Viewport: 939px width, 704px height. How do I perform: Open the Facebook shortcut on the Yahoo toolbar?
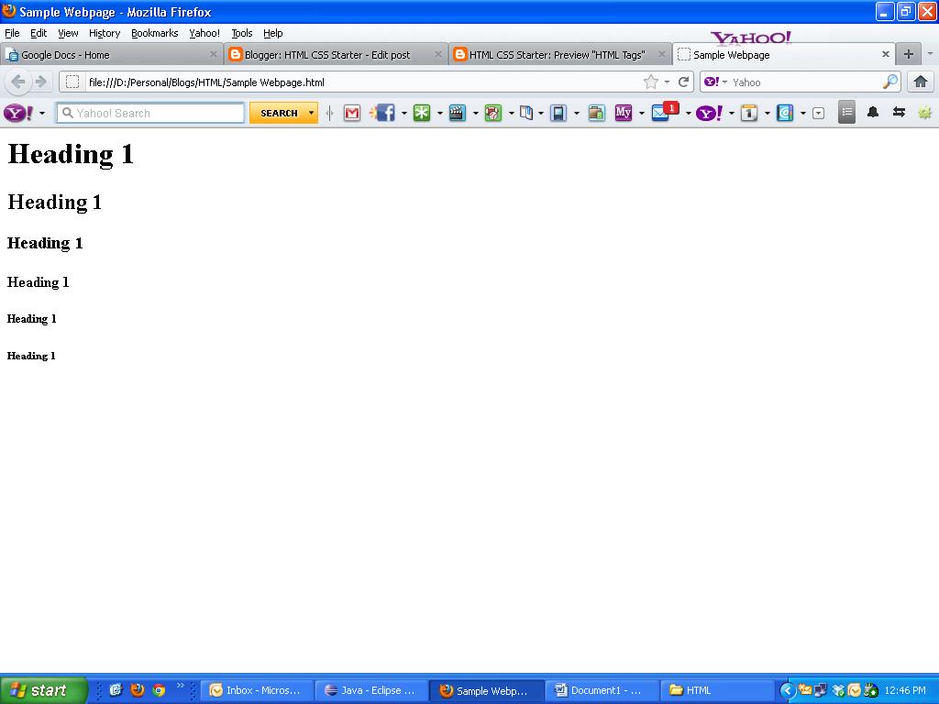pyautogui.click(x=385, y=113)
